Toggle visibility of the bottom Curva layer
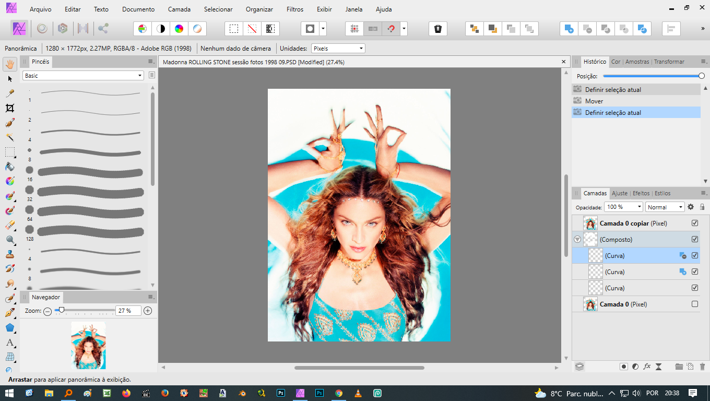The image size is (710, 401). pyautogui.click(x=695, y=288)
